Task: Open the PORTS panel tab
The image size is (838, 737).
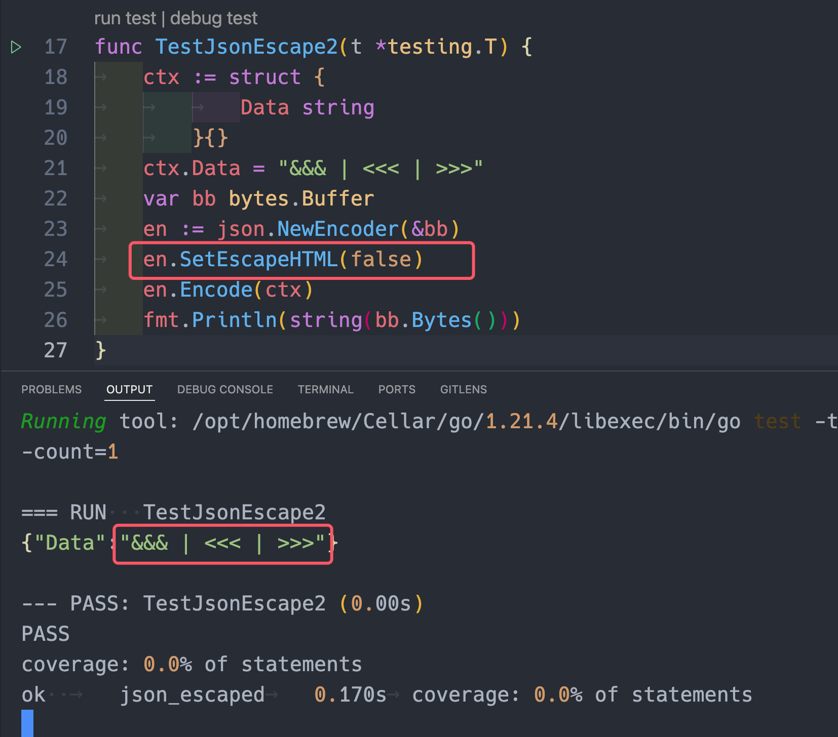Action: pos(397,389)
